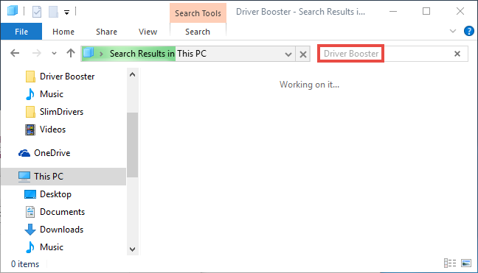Open Customize Quick Access Toolbar dropdown

tap(66, 13)
